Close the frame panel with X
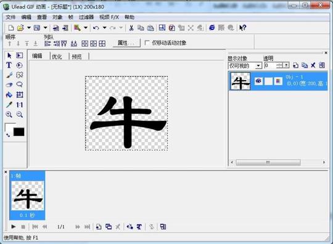 [x=6, y=172]
